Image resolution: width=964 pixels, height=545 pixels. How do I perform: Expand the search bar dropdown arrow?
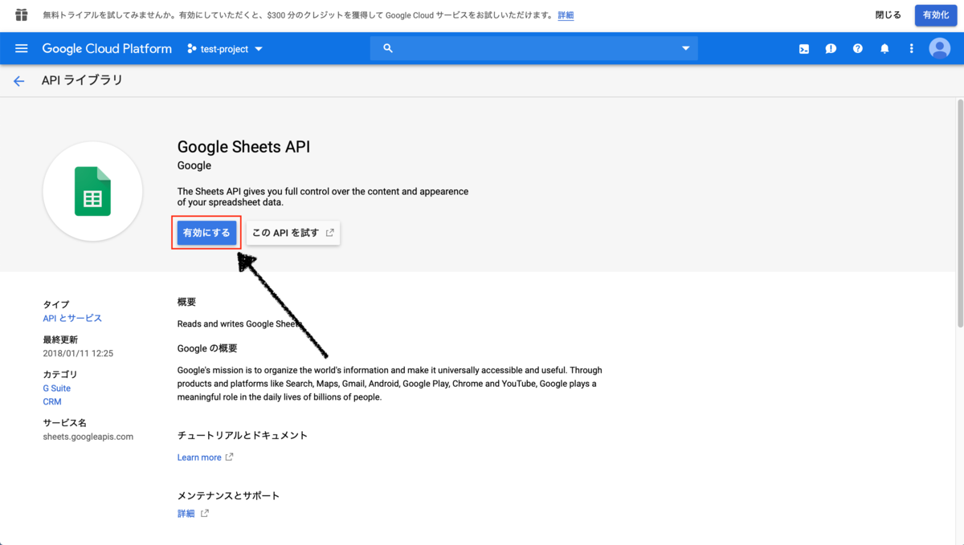(685, 49)
